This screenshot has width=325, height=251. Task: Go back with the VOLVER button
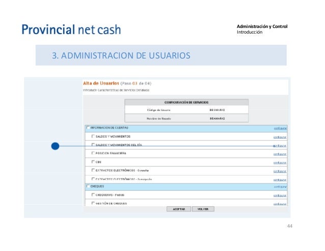coord(203,209)
